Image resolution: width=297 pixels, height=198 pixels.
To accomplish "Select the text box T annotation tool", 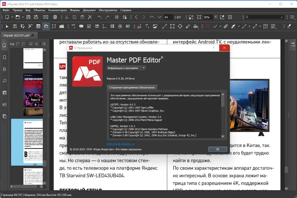I will click(x=265, y=26).
